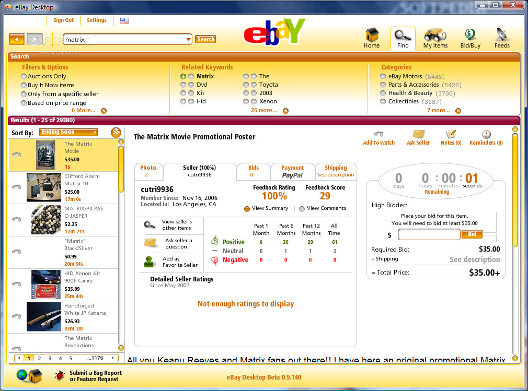Open the Settings link
Image resolution: width=528 pixels, height=391 pixels.
pos(97,20)
